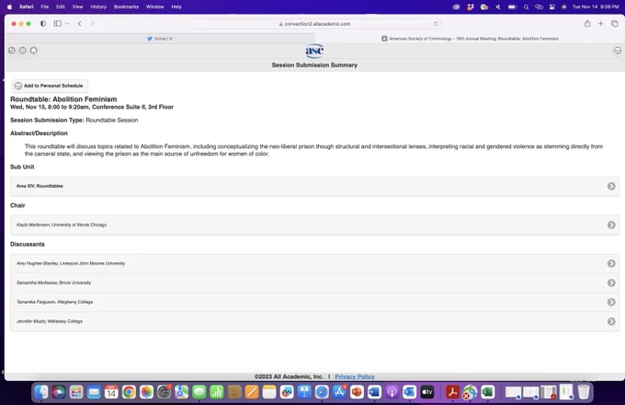This screenshot has width=625, height=405.
Task: Click the circular home icon in the page header
Action: click(33, 51)
